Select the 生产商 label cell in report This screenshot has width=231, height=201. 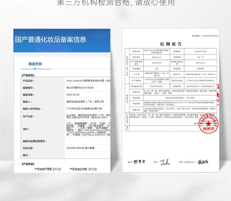[x=136, y=74]
